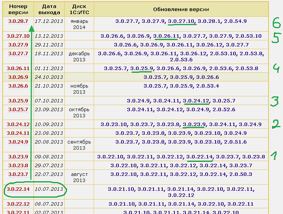Click underlined 3.0.27.10 in the 3.0.28.7 row
The image size is (283, 214).
(181, 21)
